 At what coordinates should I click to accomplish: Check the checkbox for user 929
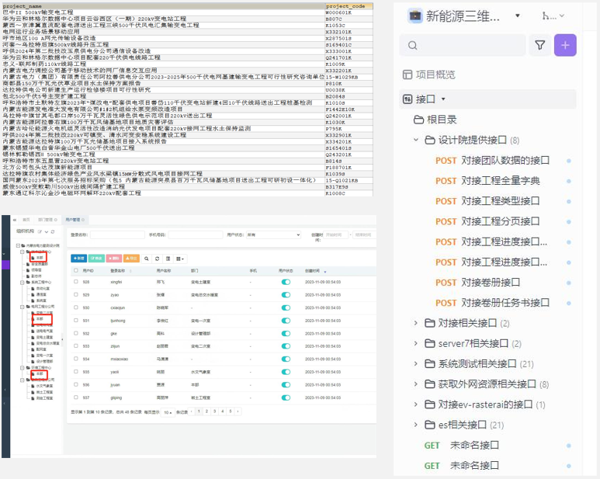point(75,295)
